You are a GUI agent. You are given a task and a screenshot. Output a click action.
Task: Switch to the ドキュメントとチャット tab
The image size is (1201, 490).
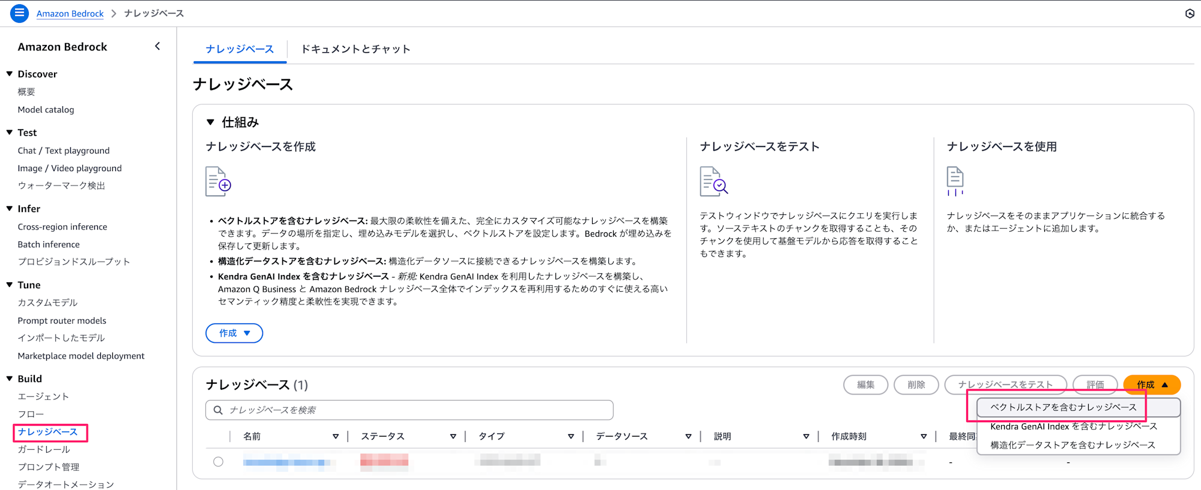click(x=355, y=49)
